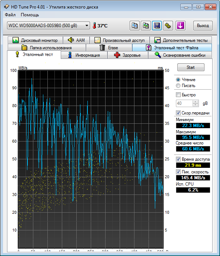Click the red thermometer temperature icon

[94, 26]
